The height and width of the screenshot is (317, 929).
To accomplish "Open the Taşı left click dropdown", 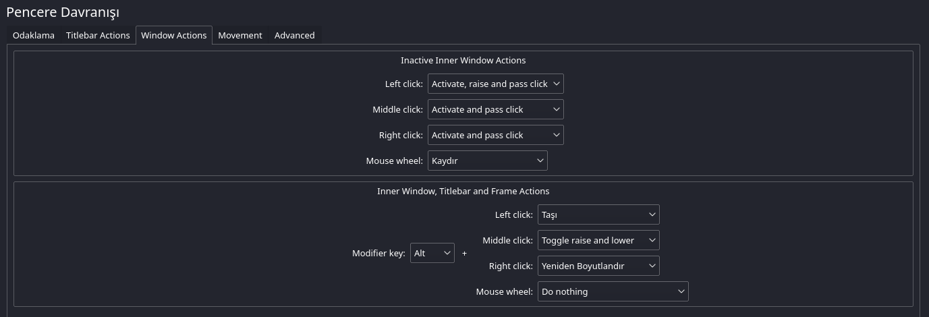I will 598,214.
